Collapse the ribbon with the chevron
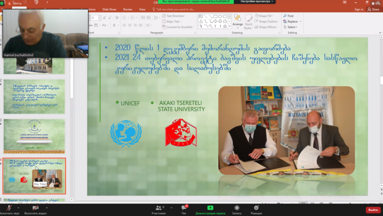383x216 pixels. (380, 33)
